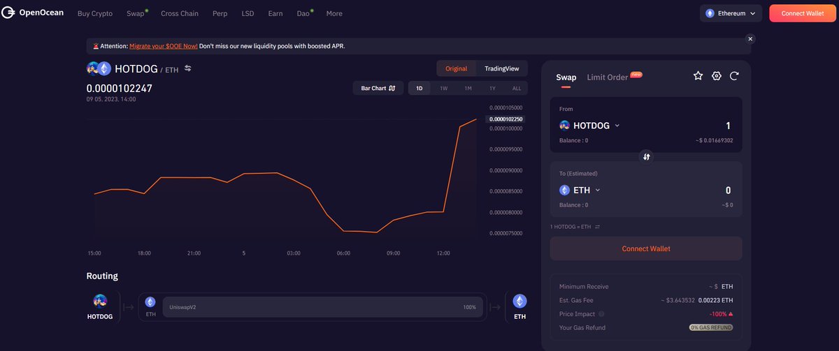Open the Dao menu item
Image resolution: width=839 pixels, height=351 pixels.
click(x=303, y=13)
